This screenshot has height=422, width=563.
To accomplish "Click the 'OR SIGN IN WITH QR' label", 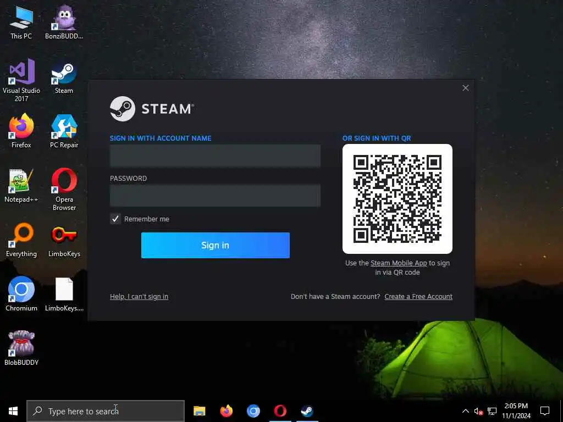I will pyautogui.click(x=377, y=138).
